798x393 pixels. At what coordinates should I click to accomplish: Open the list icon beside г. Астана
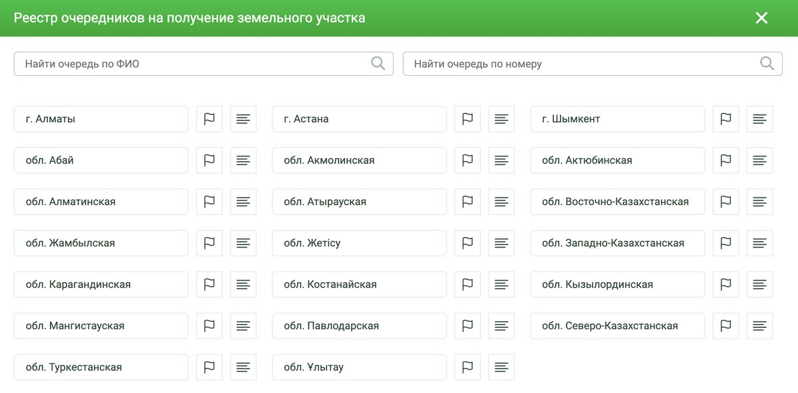click(501, 119)
